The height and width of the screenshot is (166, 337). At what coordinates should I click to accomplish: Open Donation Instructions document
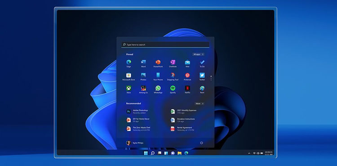[x=183, y=120]
